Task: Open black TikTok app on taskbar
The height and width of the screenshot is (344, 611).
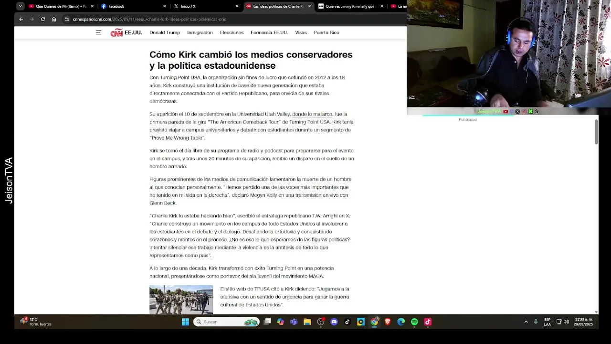Action: (x=348, y=322)
